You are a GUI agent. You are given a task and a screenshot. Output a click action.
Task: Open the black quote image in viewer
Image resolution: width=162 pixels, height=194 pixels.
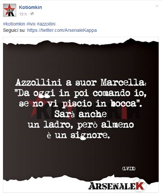[81, 114]
